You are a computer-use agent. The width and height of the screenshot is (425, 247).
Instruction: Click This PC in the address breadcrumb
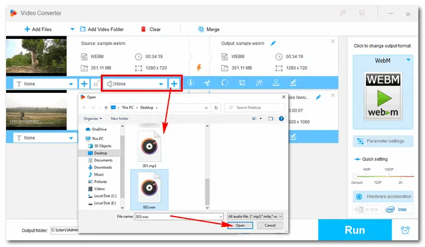click(x=127, y=107)
